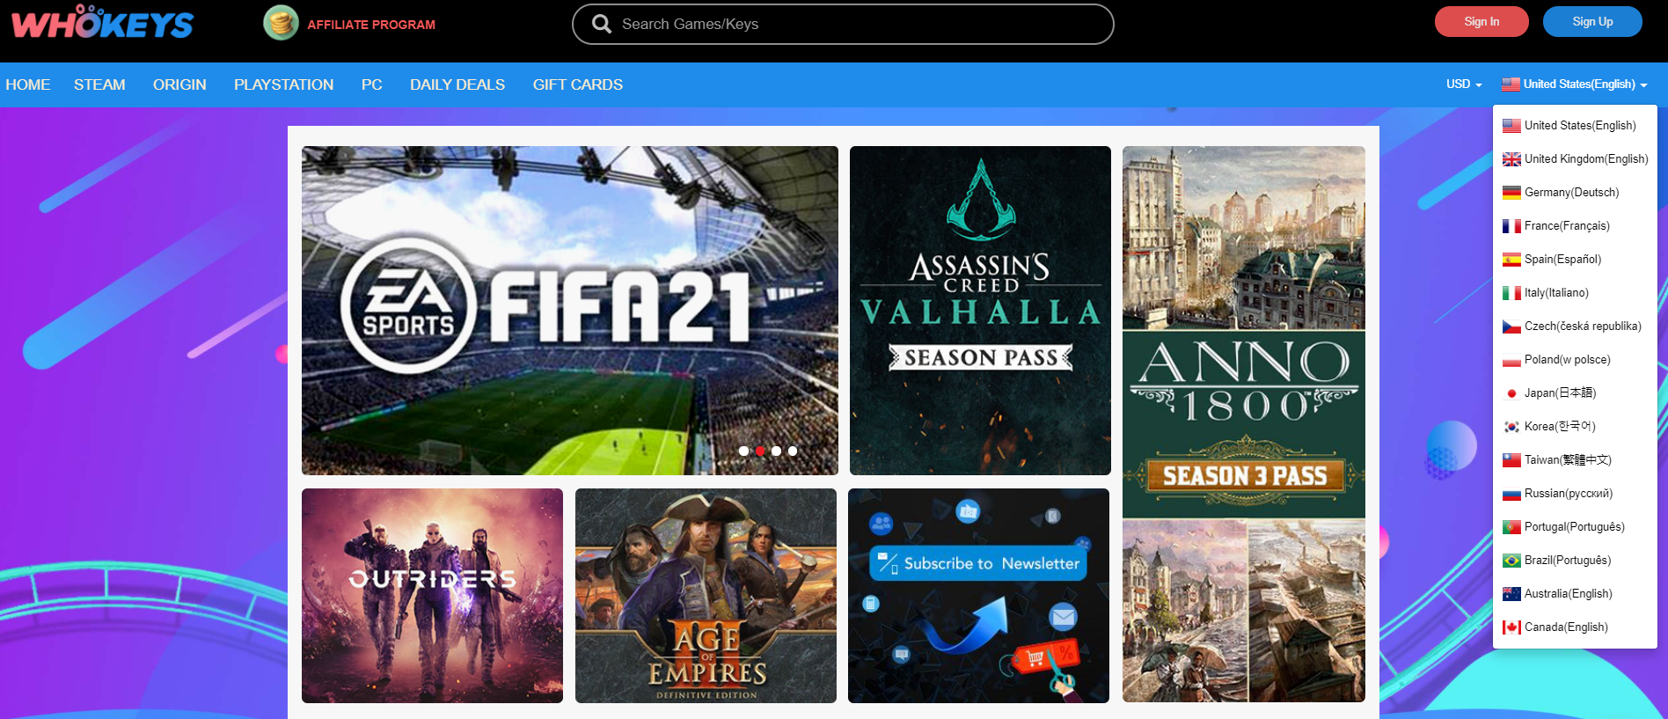1668x719 pixels.
Task: Open the STEAM menu
Action: tap(99, 84)
